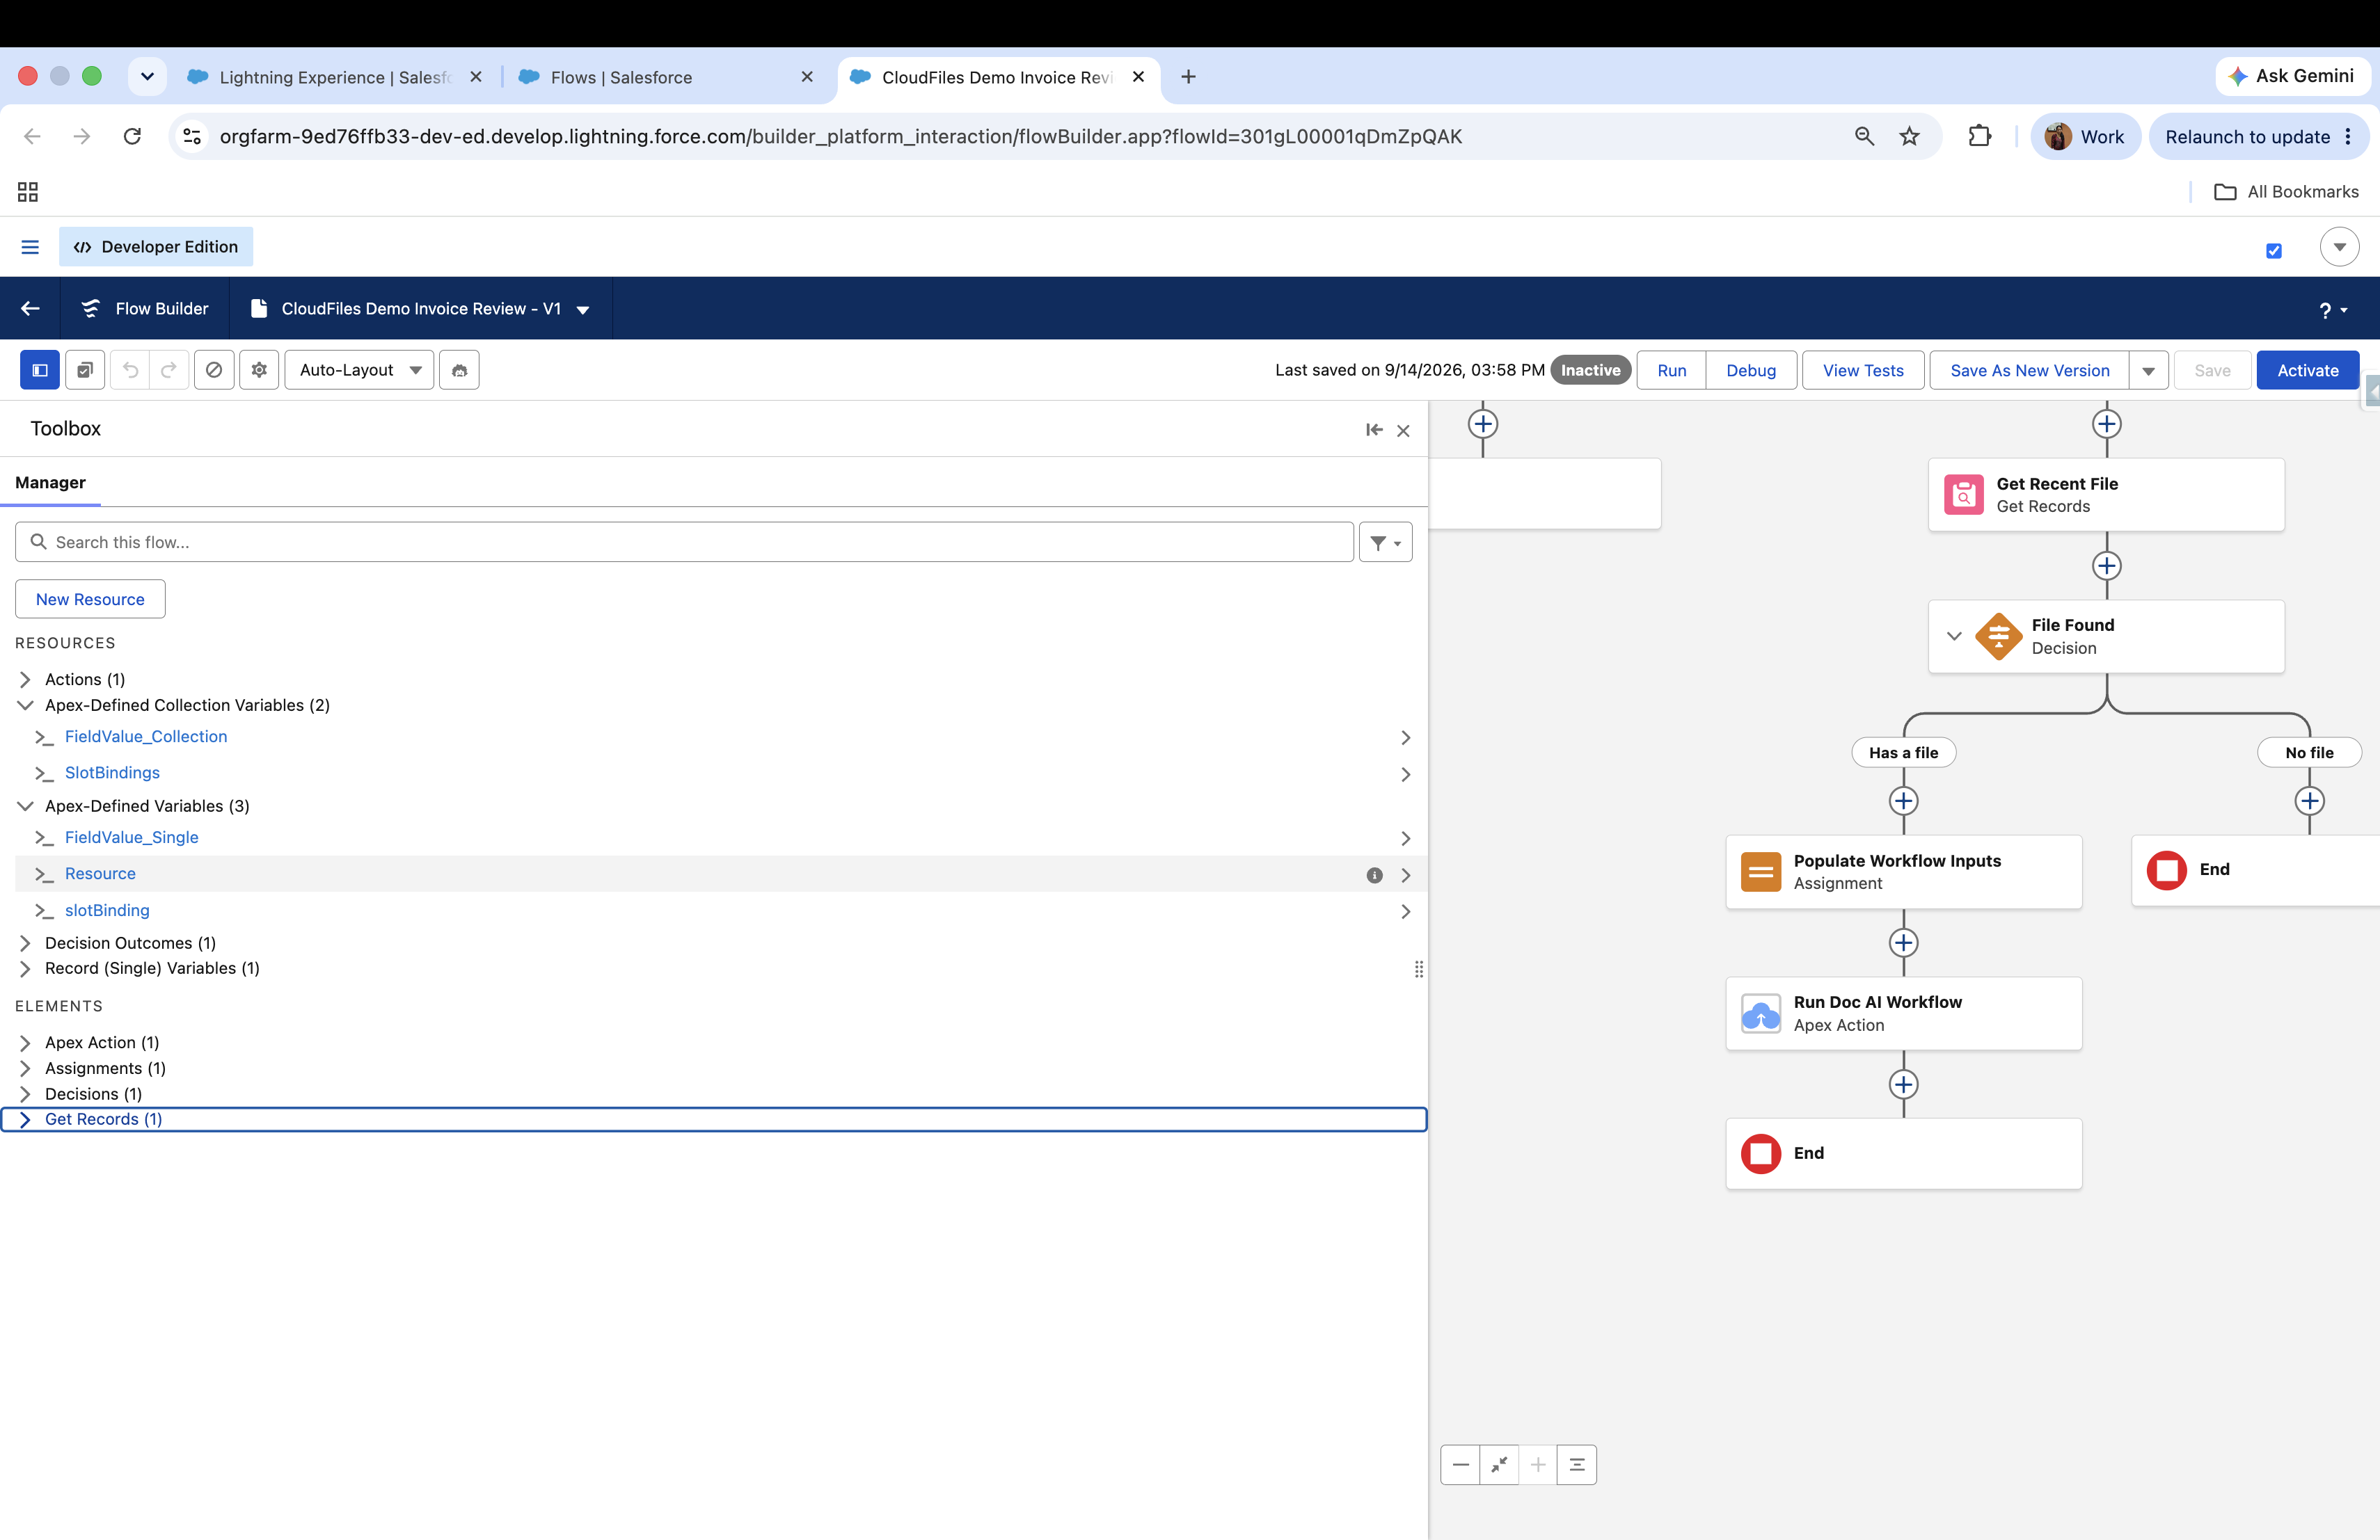Expand Decision Outcomes (1)
This screenshot has height=1540, width=2380.
point(25,943)
